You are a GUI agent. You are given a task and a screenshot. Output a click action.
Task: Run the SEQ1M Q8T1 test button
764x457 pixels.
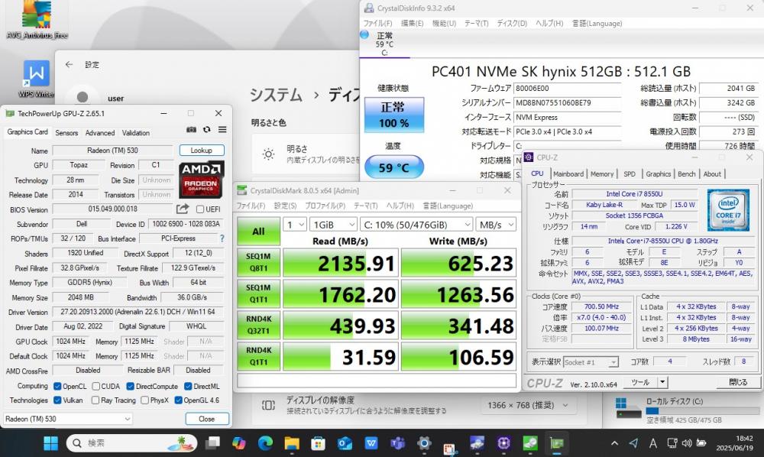(x=258, y=262)
